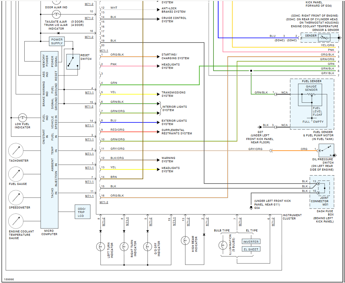Click the Inverter box under EL Type
Viewport: 345px width, 283px height.
pos(251,241)
